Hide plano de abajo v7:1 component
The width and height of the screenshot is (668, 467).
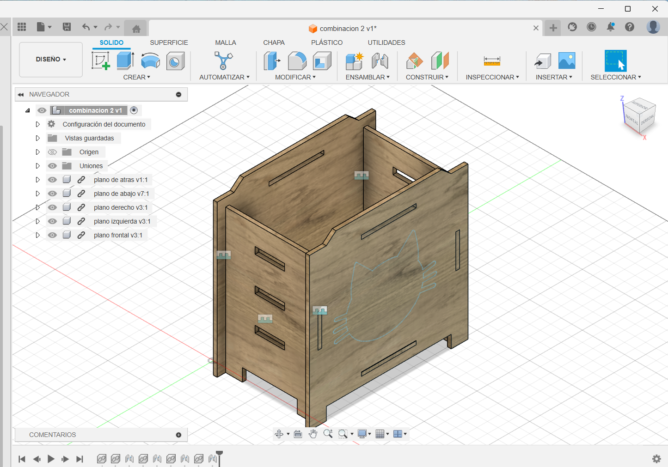[52, 194]
